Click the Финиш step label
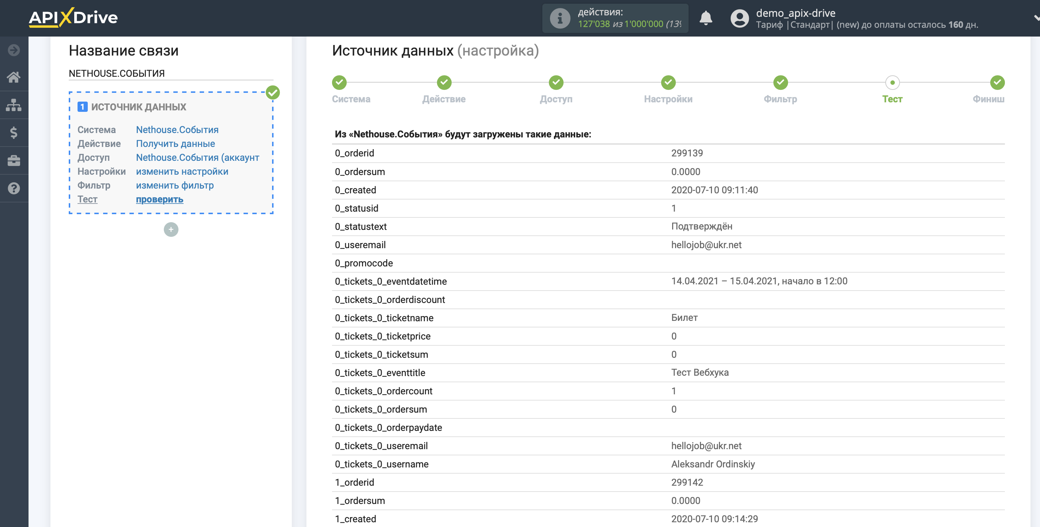Screen dimensions: 1040x527 [988, 99]
